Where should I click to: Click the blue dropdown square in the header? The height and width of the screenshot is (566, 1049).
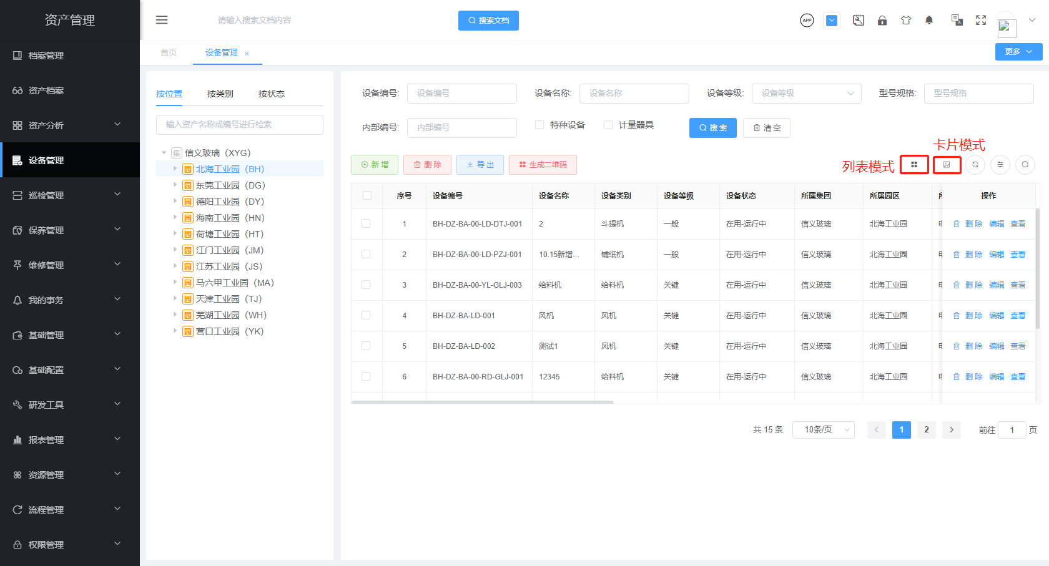pyautogui.click(x=832, y=21)
